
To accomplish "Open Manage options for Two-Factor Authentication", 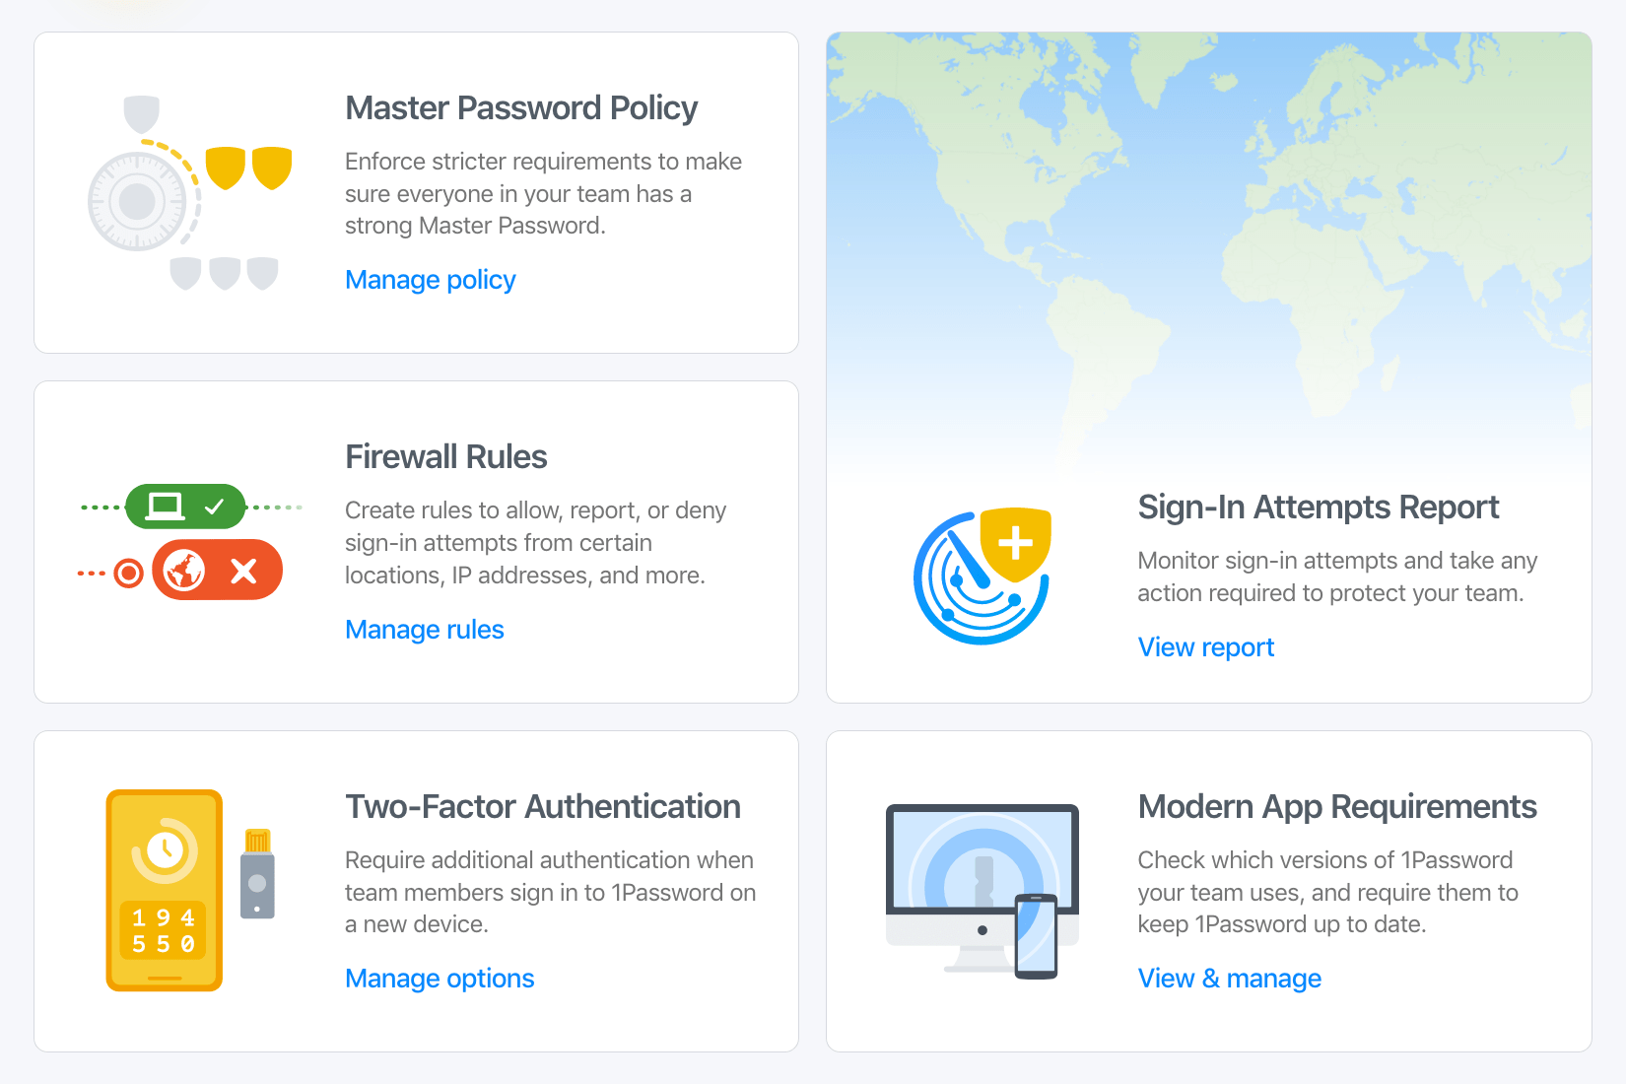I will [440, 979].
